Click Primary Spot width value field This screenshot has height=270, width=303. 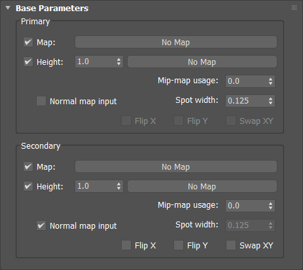coord(246,101)
